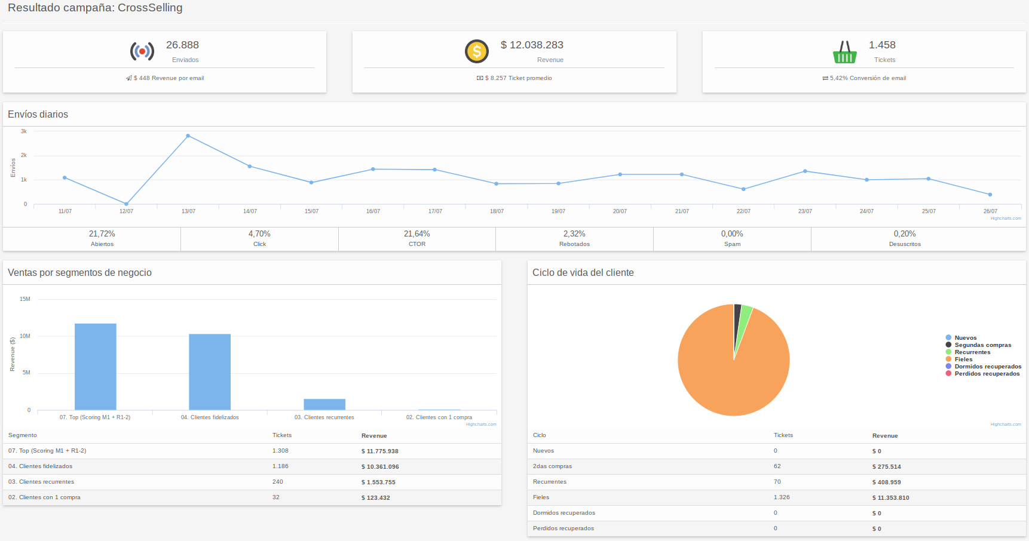
Task: Click the 22/07 data point on line
Action: pyautogui.click(x=743, y=189)
